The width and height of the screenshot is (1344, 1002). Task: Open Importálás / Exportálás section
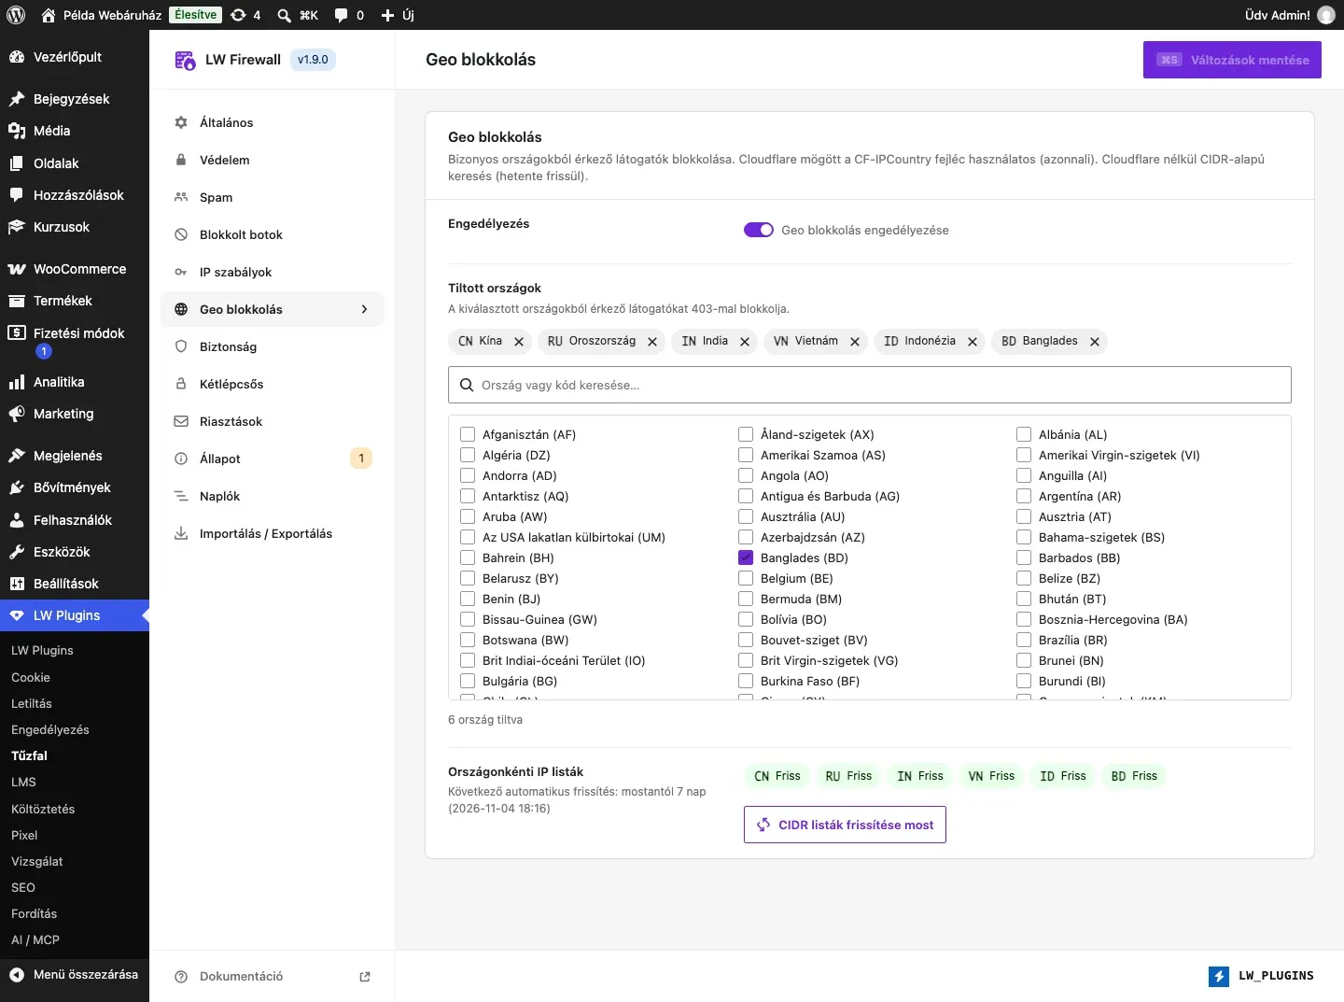pyautogui.click(x=273, y=533)
